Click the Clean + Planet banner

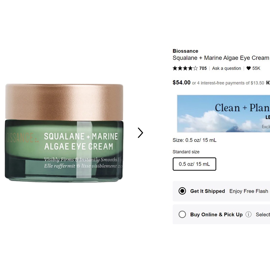224,114
